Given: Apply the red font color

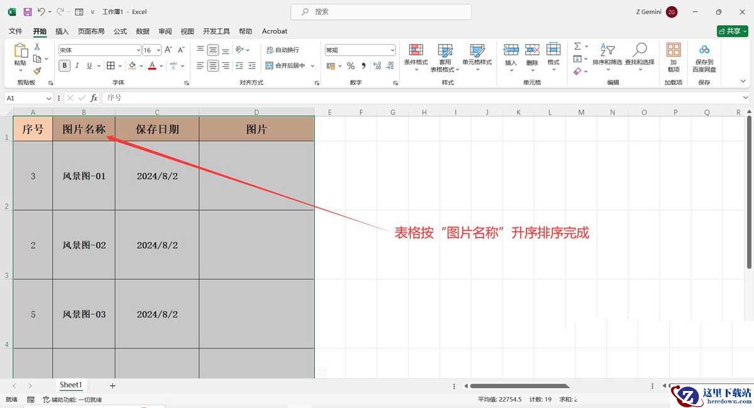Looking at the screenshot, I should 152,65.
